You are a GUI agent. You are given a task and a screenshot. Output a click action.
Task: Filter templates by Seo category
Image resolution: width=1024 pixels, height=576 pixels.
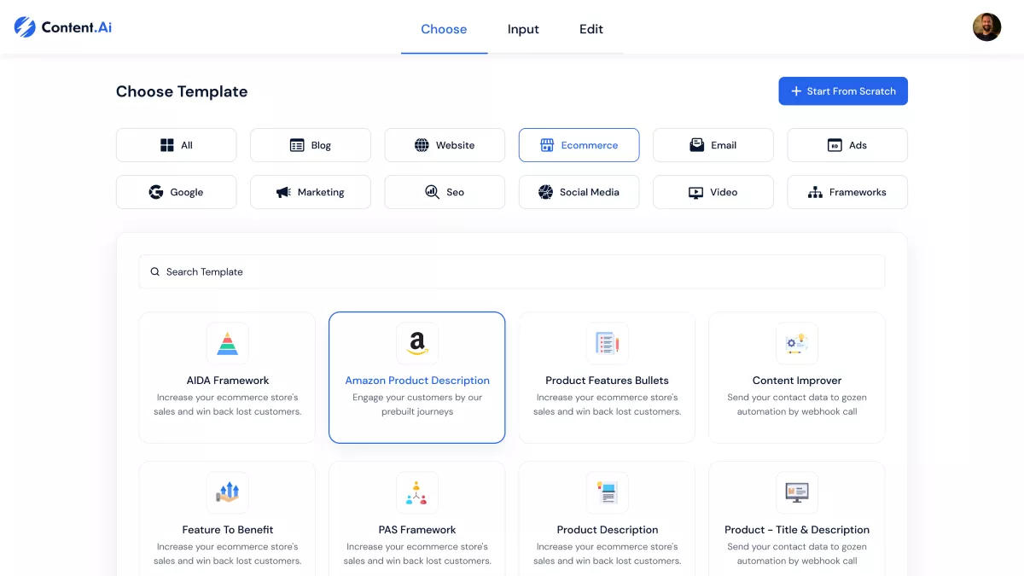[x=445, y=192]
